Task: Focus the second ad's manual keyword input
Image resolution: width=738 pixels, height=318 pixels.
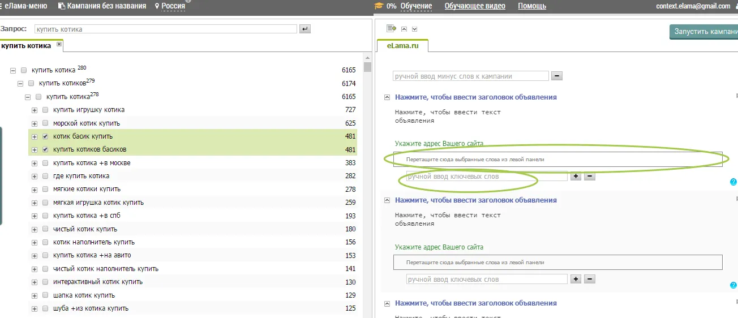Action: (487, 279)
